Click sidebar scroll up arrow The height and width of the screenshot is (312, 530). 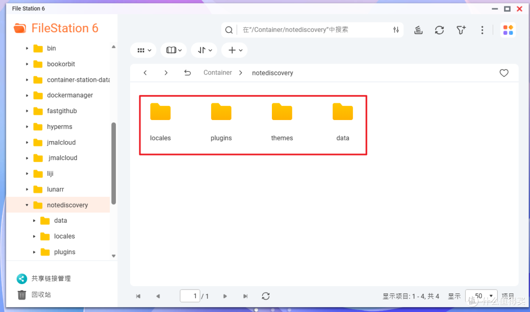coord(113,47)
